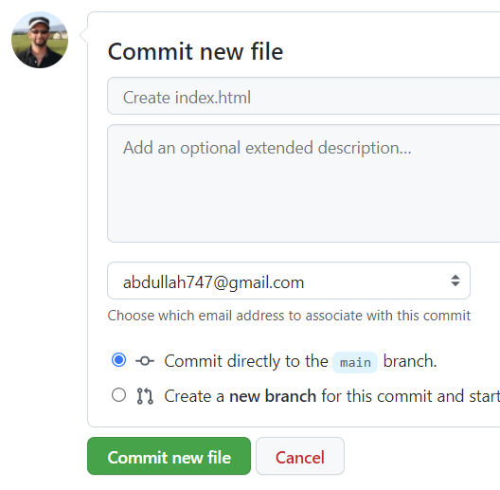The image size is (500, 490).
Task: Click the user profile avatar photo
Action: 40,40
